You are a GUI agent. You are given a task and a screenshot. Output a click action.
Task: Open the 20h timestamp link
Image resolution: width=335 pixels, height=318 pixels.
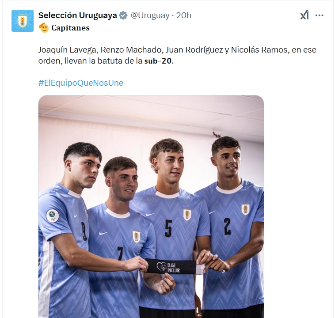click(183, 15)
